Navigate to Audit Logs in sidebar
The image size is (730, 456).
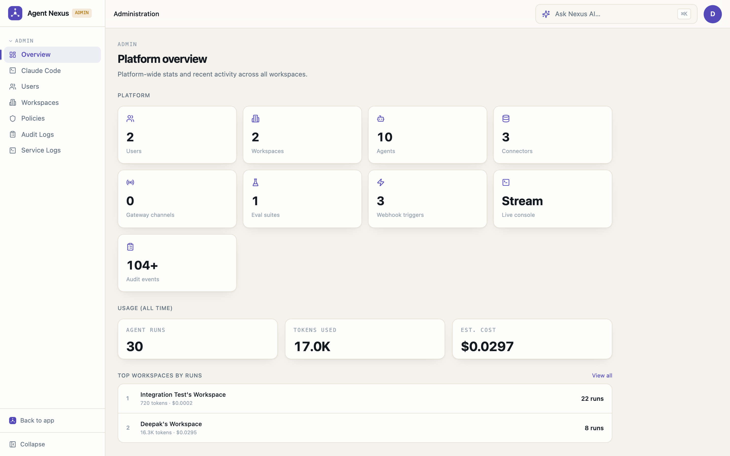click(x=52, y=135)
